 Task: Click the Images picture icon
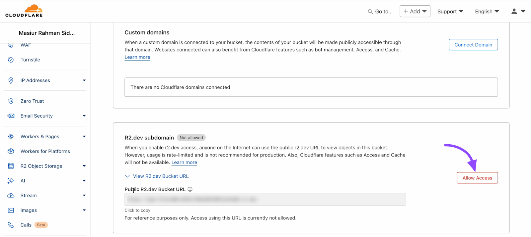click(11, 210)
